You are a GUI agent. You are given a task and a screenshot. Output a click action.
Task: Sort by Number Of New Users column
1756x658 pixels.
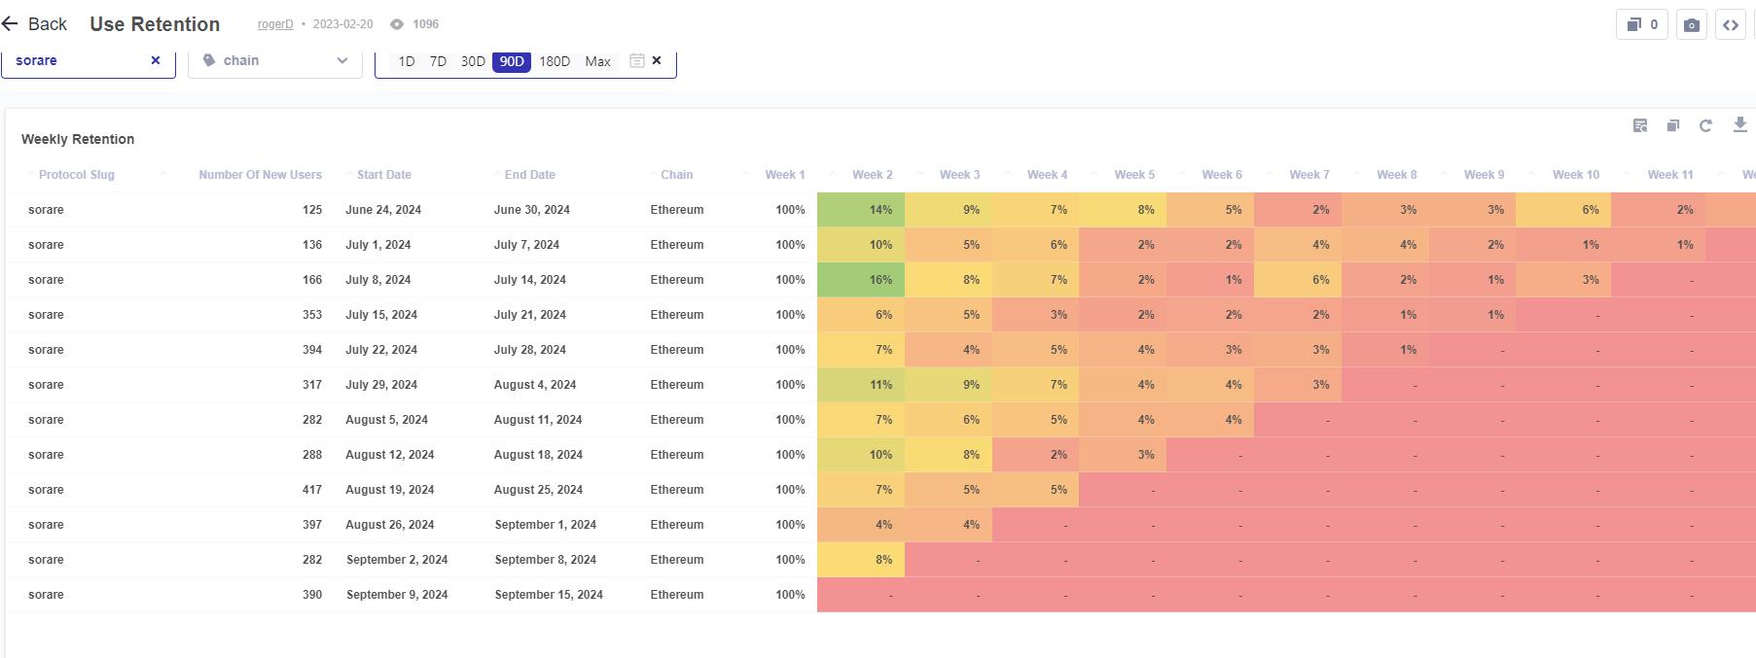260,175
